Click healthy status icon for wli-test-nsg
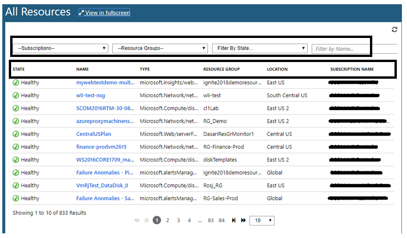The height and width of the screenshot is (238, 407). click(x=16, y=95)
